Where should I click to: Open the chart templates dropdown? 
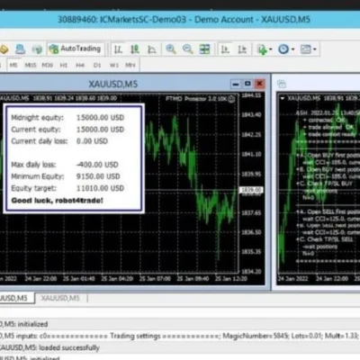[x=309, y=49]
